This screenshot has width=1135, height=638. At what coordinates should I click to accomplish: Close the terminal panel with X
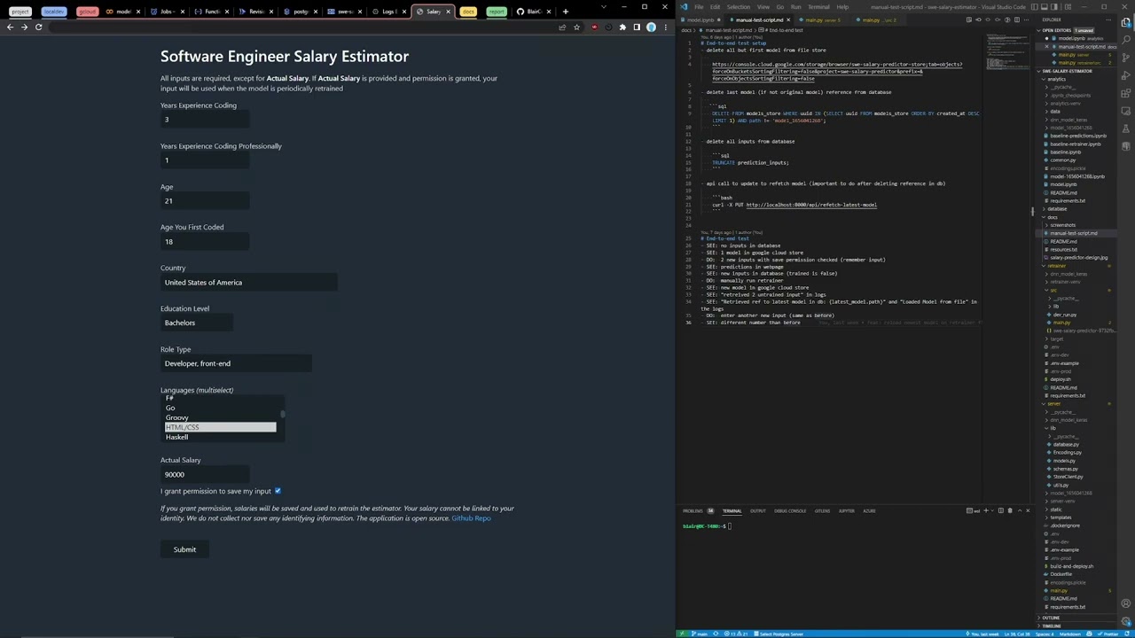(x=1028, y=510)
